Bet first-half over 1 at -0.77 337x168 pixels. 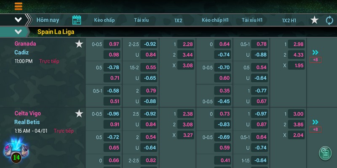pyautogui.click(x=259, y=91)
